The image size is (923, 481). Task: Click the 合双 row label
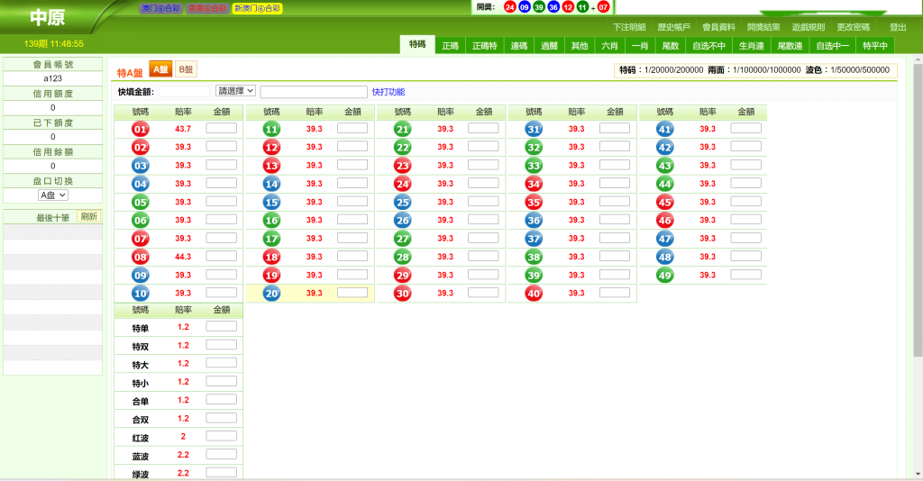140,420
